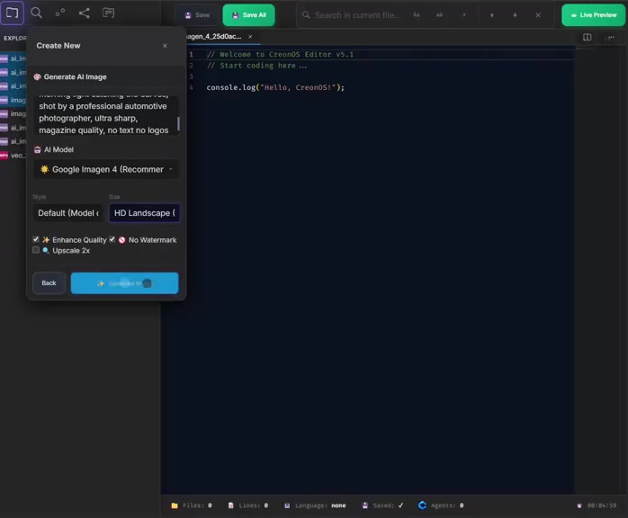
Task: Select the veo_ file in the Explorer
Action: tap(13, 156)
